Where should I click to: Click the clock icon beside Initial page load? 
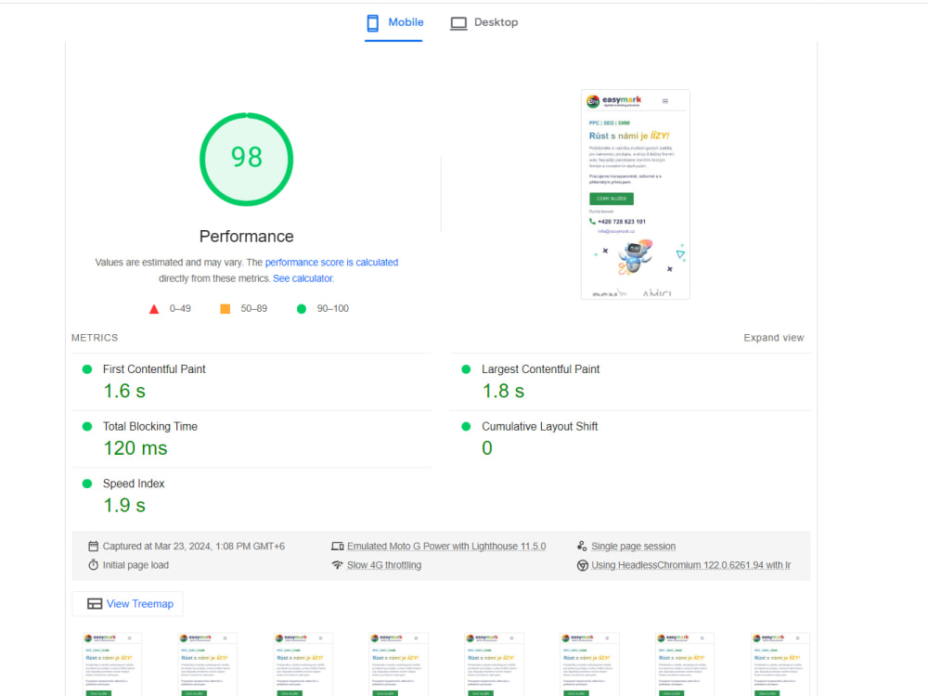93,564
